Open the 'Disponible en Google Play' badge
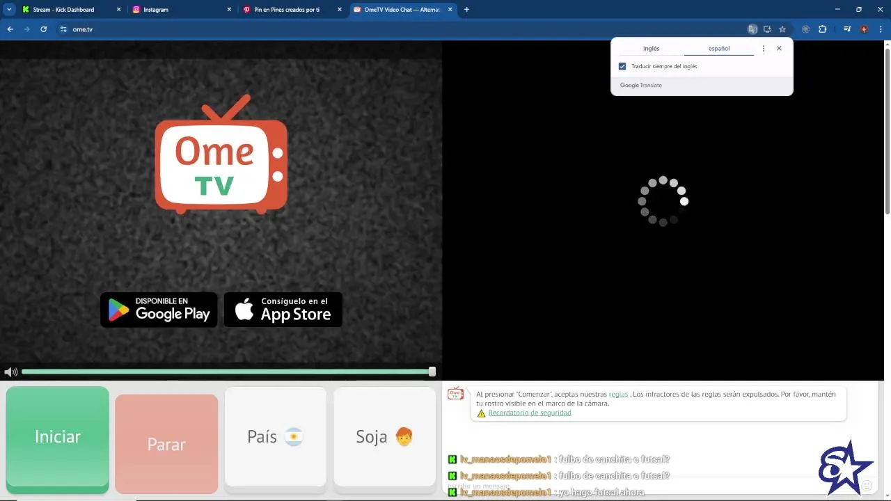 pyautogui.click(x=159, y=310)
